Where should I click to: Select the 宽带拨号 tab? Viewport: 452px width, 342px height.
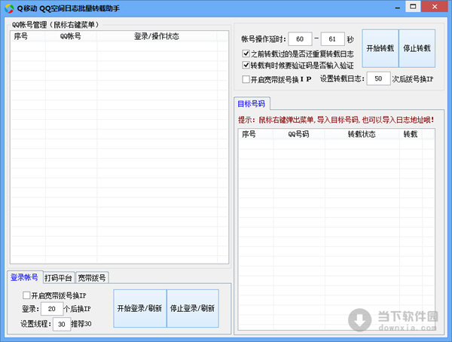tap(92, 278)
